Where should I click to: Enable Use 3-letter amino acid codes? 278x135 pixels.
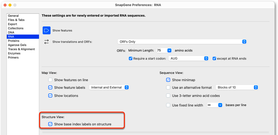coord(168,96)
